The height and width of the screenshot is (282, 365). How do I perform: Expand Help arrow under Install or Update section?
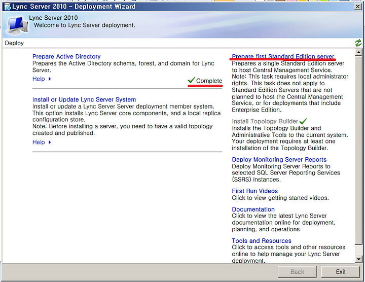[50, 143]
